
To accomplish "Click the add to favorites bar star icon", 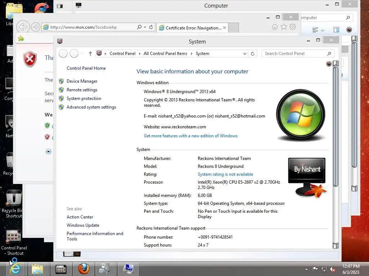I will pos(21,38).
